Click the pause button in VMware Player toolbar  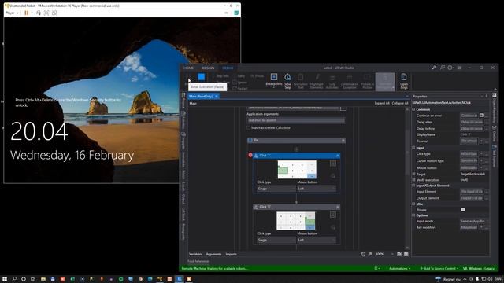click(x=26, y=13)
